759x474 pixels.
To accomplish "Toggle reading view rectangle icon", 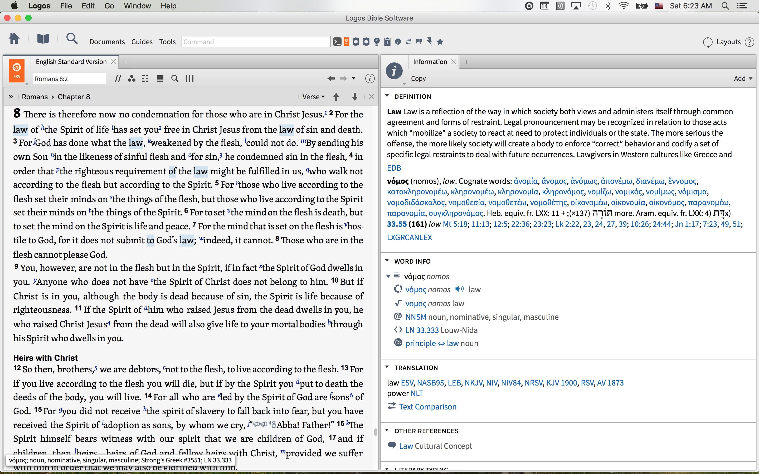I will (x=160, y=78).
